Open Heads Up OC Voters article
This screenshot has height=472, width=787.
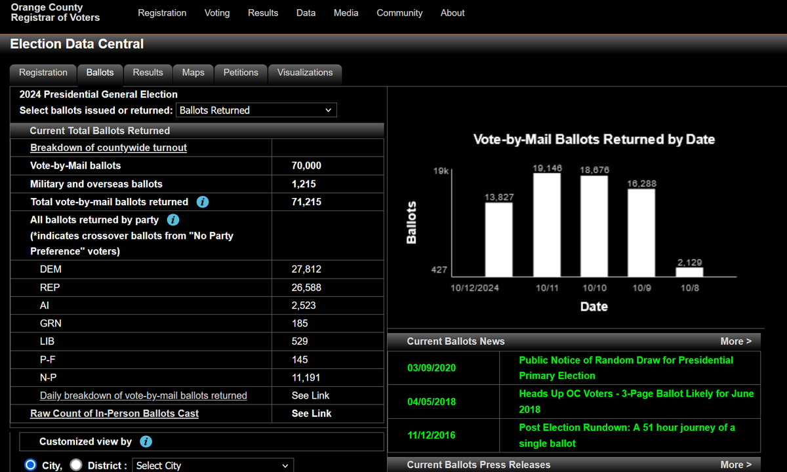(x=636, y=401)
